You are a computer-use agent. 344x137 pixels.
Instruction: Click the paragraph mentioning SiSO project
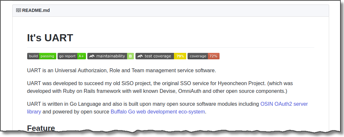coord(160,87)
